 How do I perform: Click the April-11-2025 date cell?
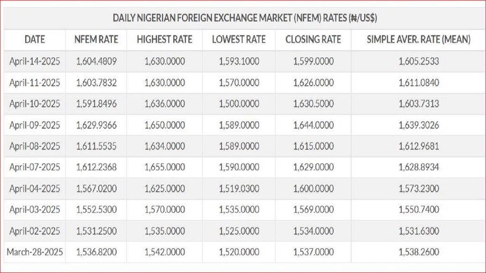pos(35,83)
